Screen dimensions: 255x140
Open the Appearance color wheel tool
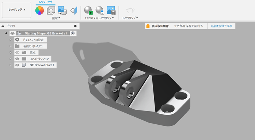click(x=39, y=11)
